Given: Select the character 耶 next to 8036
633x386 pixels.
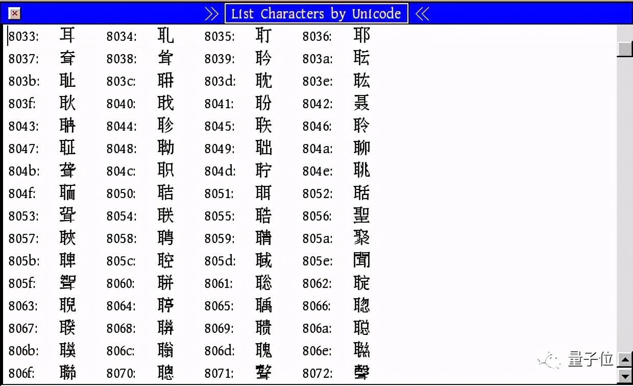Looking at the screenshot, I should [x=361, y=36].
